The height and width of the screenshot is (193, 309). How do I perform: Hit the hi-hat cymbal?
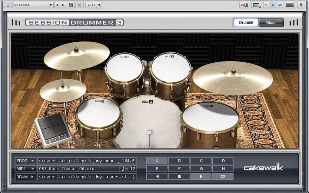point(63,90)
